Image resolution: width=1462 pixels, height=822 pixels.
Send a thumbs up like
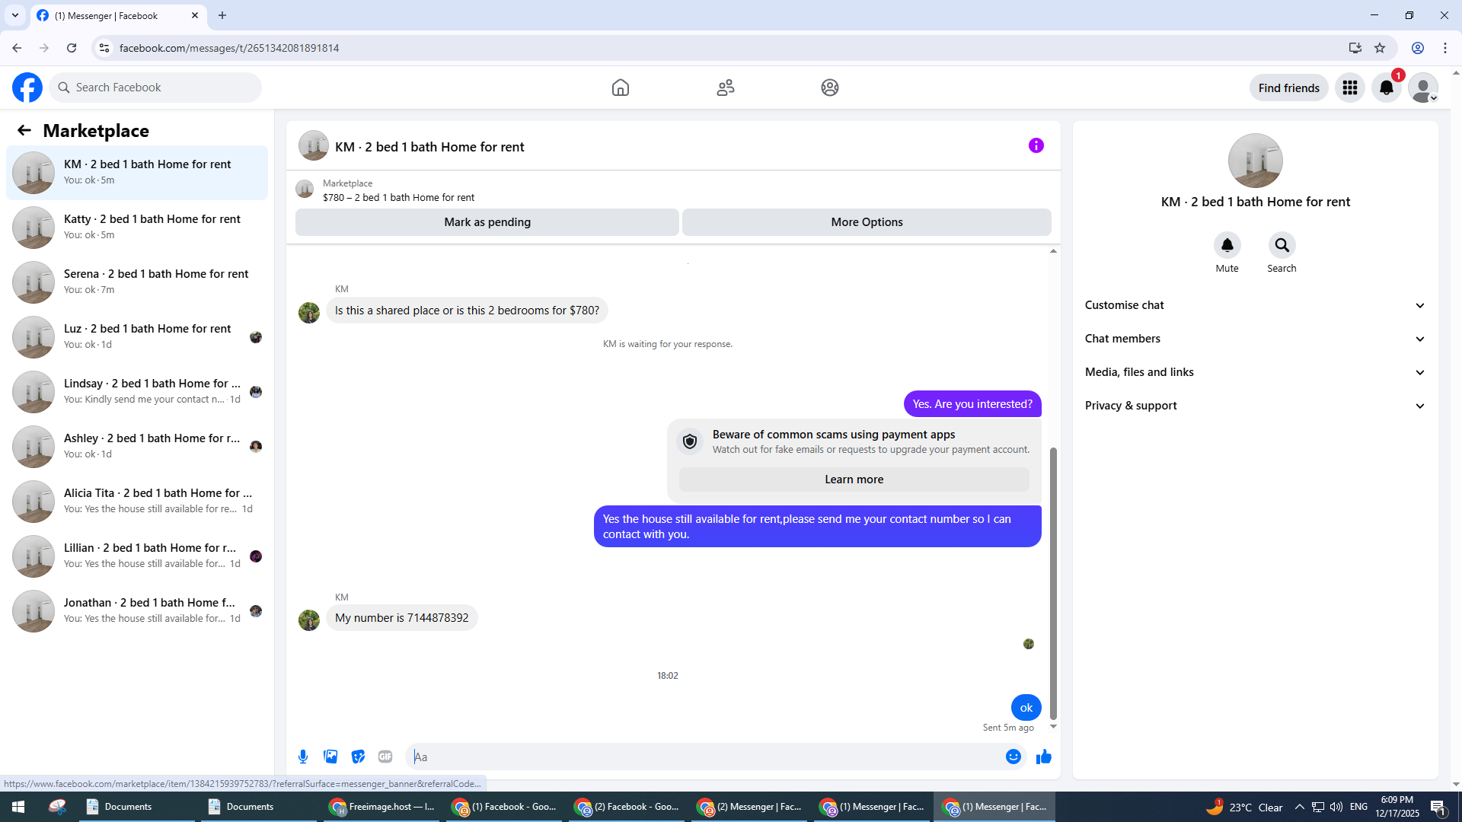(x=1043, y=757)
